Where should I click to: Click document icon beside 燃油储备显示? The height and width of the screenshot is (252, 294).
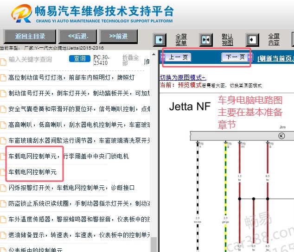[x=3, y=235]
